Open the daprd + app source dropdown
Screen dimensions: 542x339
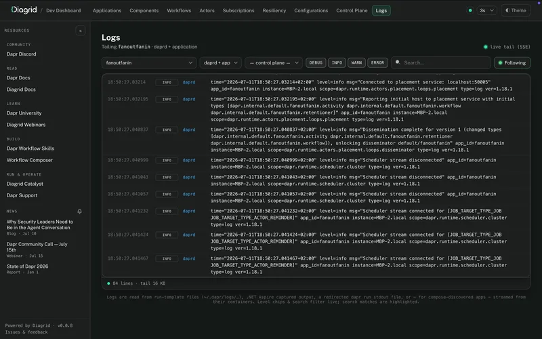pos(221,62)
